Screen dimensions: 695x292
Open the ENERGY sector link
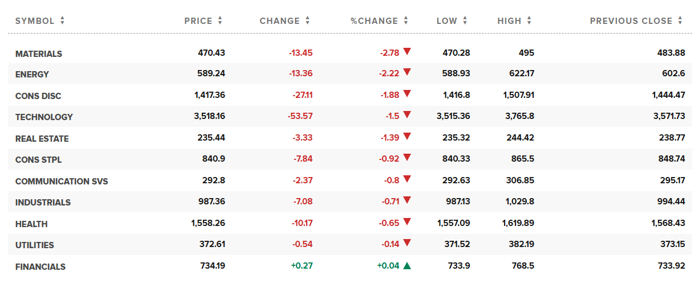click(x=32, y=75)
